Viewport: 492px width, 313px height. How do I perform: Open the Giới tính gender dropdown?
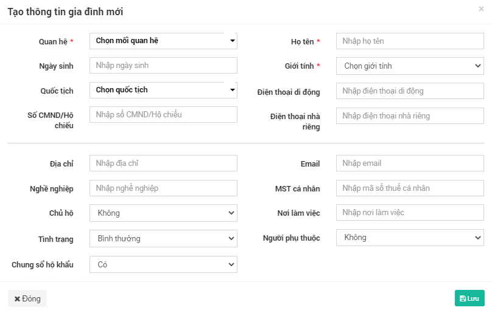410,66
